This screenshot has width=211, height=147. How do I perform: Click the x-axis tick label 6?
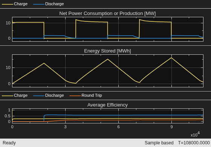click(x=118, y=127)
